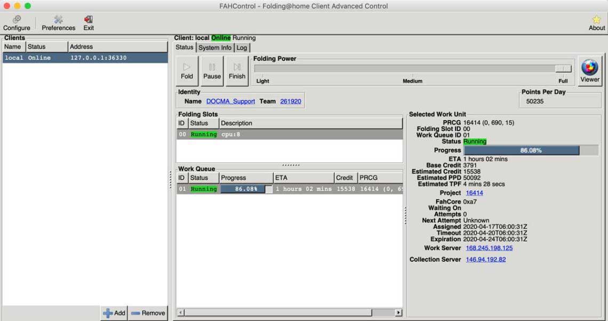Add a new client

(114, 313)
